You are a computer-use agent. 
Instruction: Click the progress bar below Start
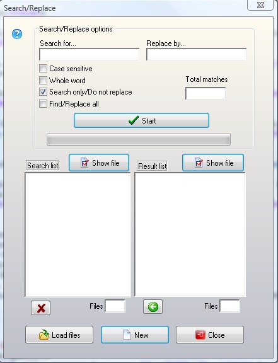(x=139, y=139)
